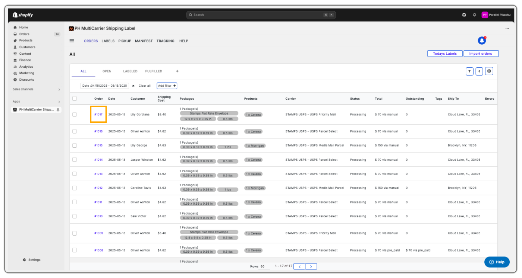Viewport: 522px width, 278px height.
Task: Click the 1 x Morrigan tag for order #1015
Action: point(255,146)
